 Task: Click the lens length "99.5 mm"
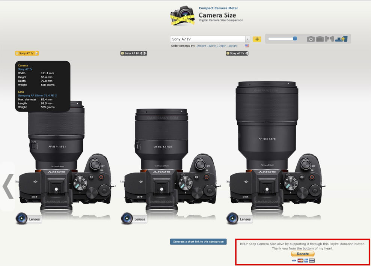point(47,103)
